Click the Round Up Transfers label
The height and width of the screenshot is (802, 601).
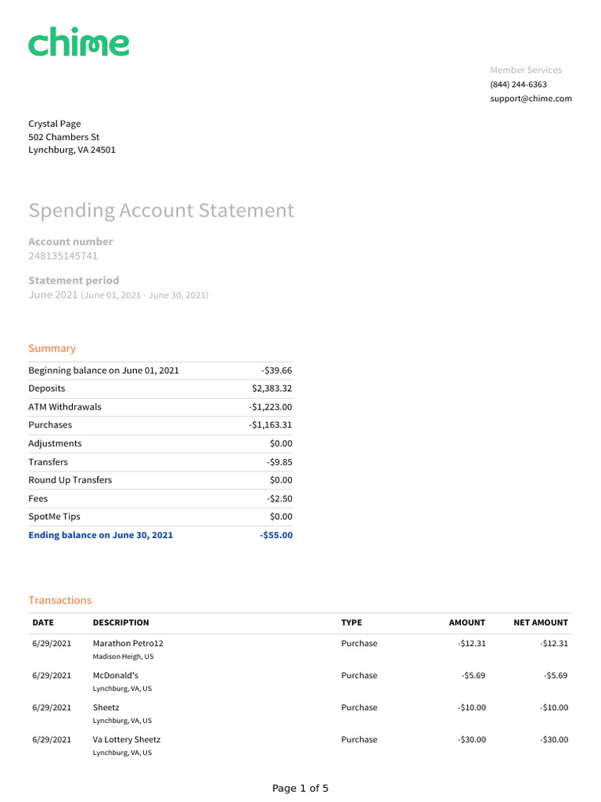click(70, 480)
